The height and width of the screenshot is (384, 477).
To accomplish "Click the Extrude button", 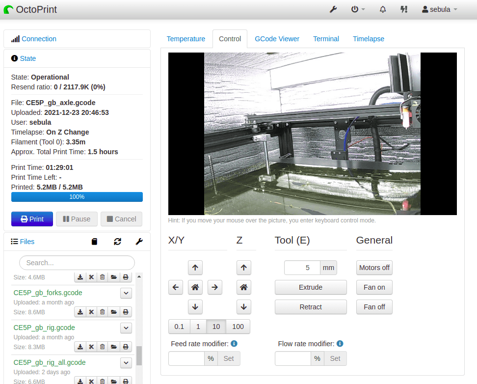I will coord(311,287).
